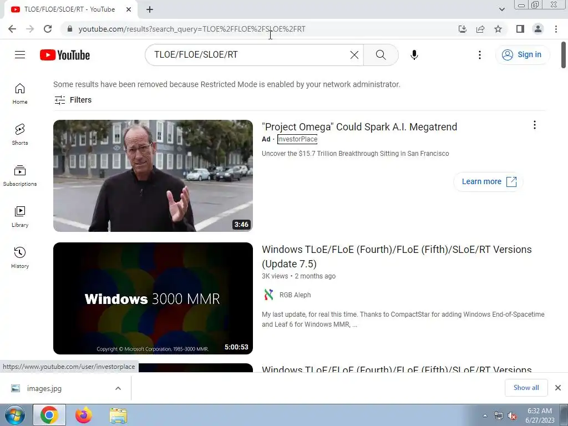This screenshot has width=568, height=426.
Task: Open the tab search dropdown chevron
Action: [501, 9]
